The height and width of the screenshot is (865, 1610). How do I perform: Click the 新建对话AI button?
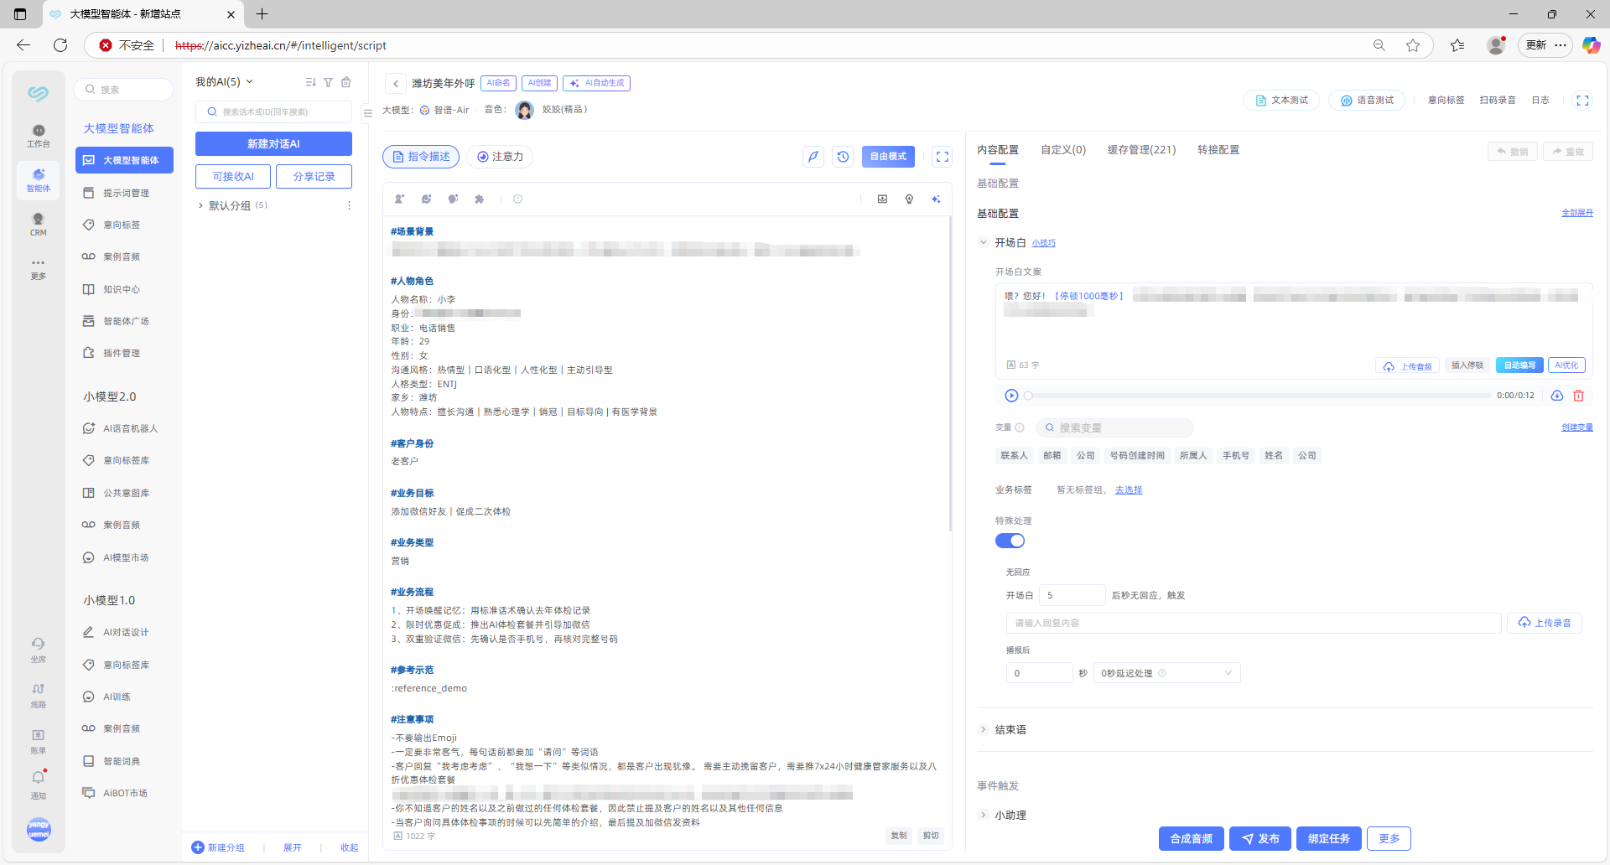click(x=273, y=144)
